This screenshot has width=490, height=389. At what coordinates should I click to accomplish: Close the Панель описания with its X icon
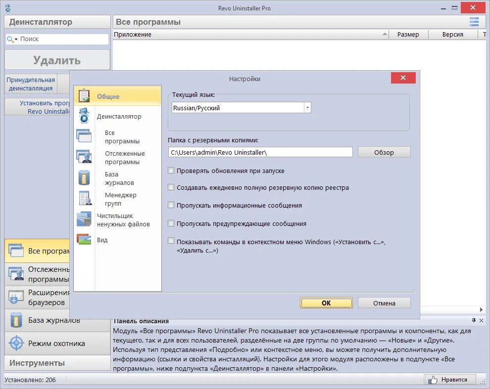point(481,320)
